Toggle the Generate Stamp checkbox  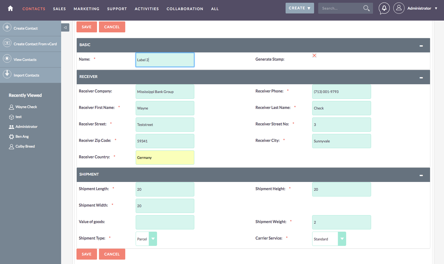(x=314, y=55)
